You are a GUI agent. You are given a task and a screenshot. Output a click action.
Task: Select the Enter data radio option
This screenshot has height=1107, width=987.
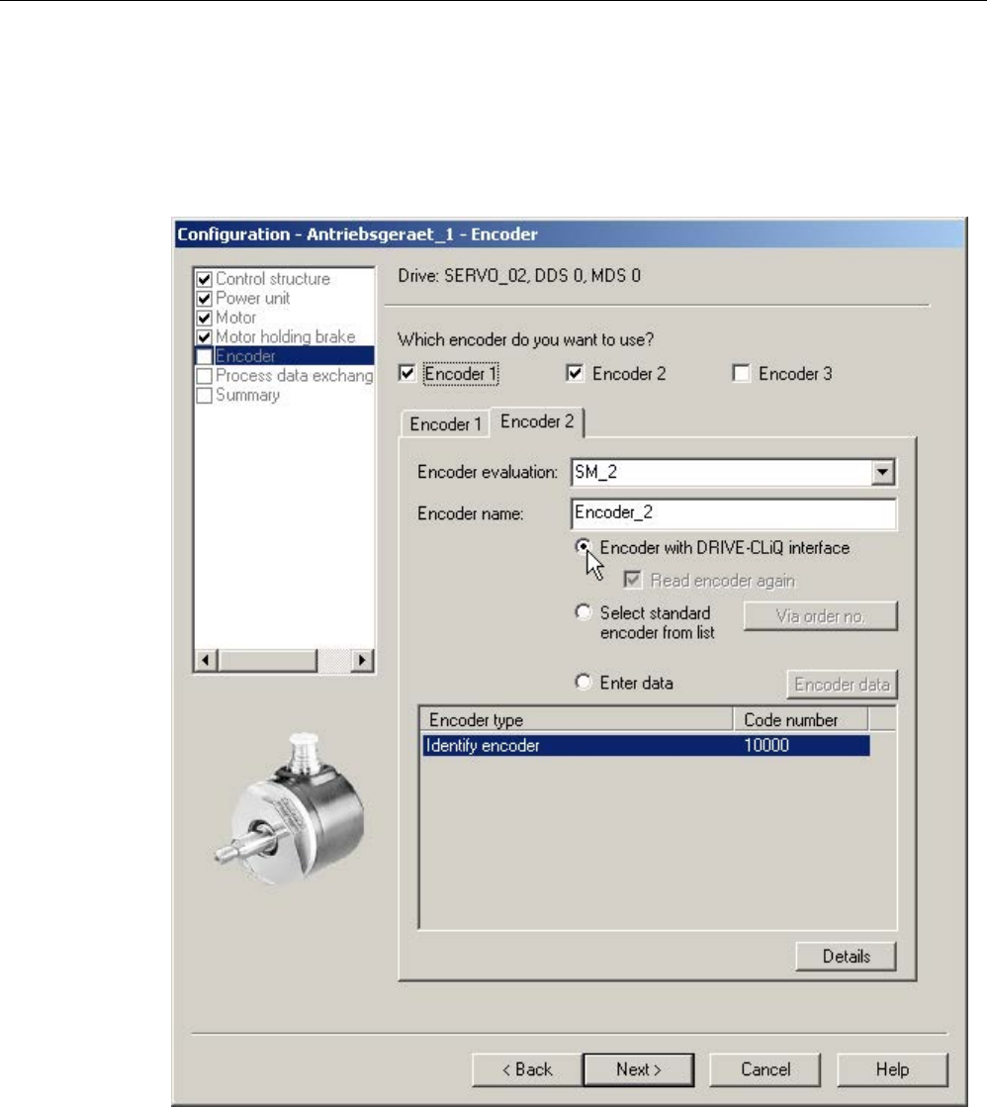(583, 682)
